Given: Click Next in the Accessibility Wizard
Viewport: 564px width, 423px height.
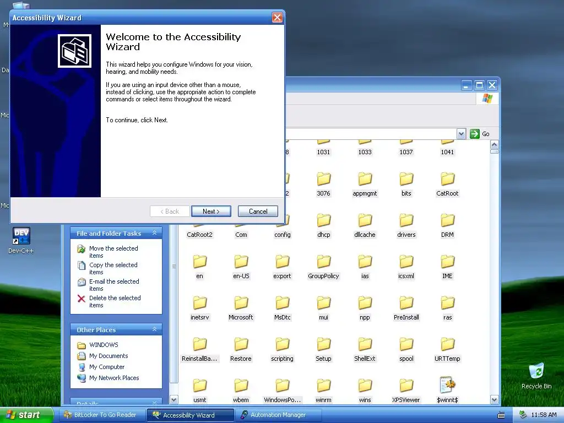Looking at the screenshot, I should pos(211,211).
